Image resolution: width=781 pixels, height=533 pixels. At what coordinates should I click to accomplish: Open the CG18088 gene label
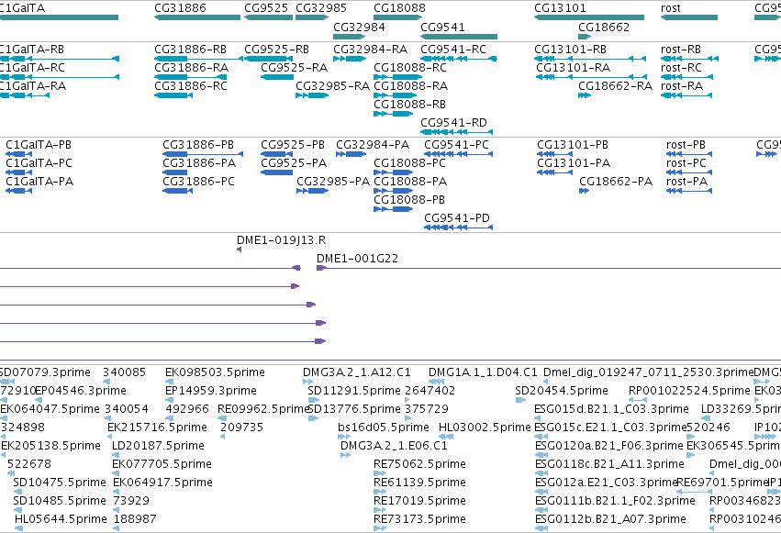399,8
